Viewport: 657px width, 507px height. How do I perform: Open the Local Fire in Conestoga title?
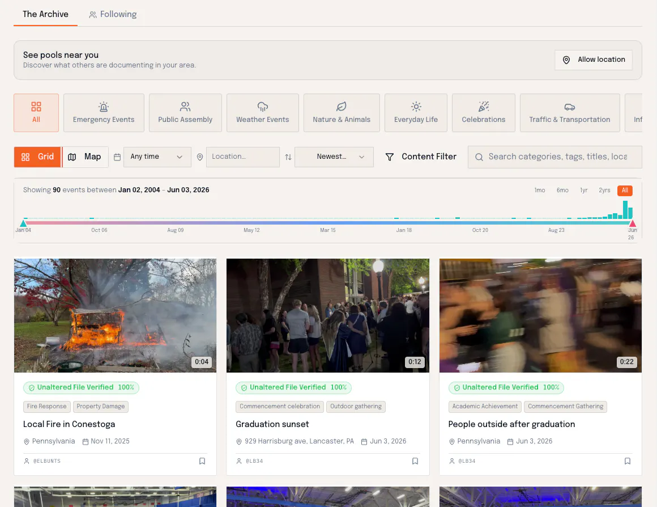[x=69, y=424]
